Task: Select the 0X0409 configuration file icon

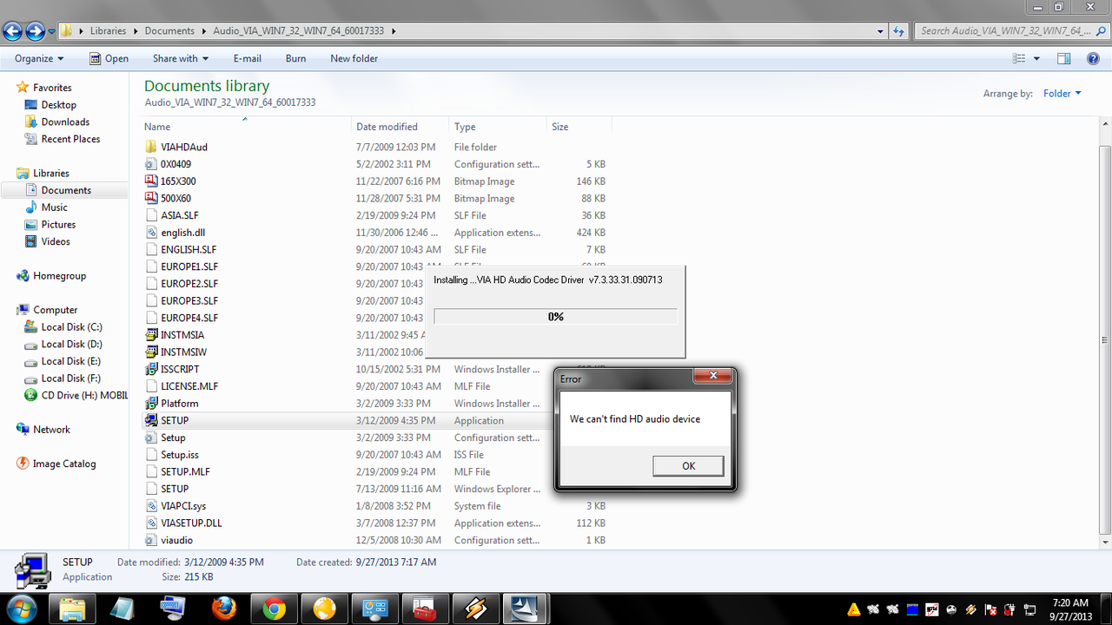Action: click(x=151, y=164)
